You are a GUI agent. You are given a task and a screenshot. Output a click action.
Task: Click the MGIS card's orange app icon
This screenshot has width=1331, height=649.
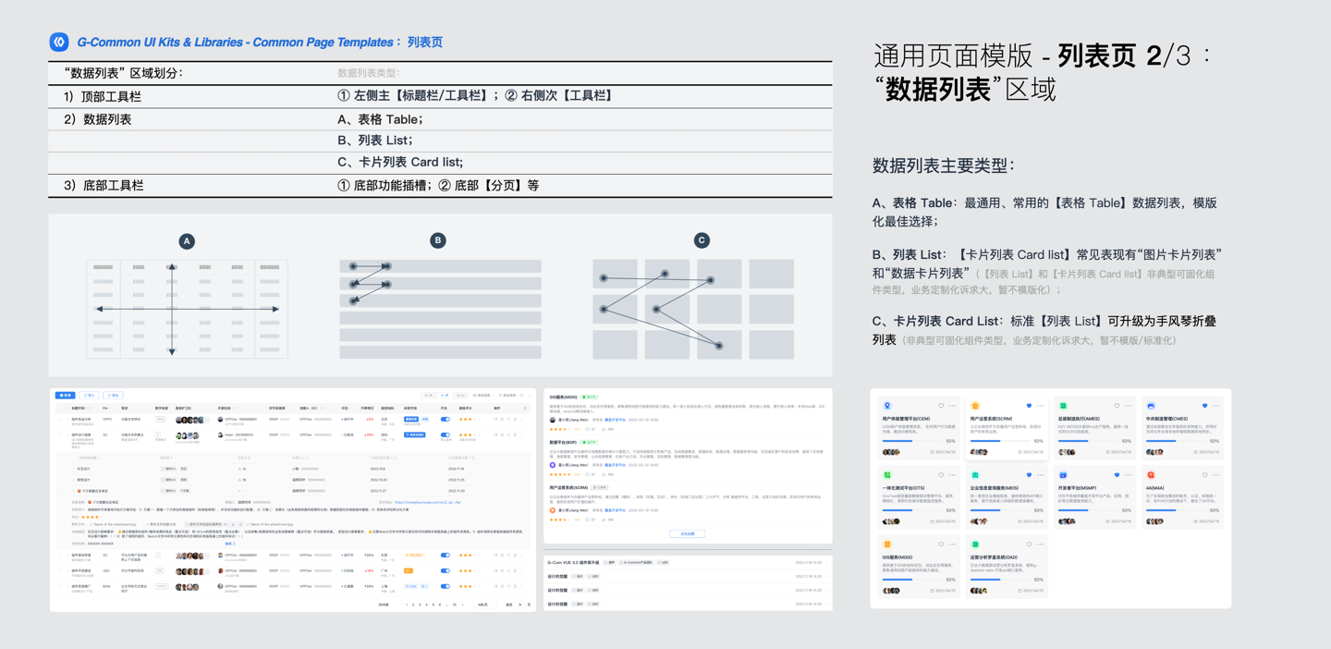(887, 545)
